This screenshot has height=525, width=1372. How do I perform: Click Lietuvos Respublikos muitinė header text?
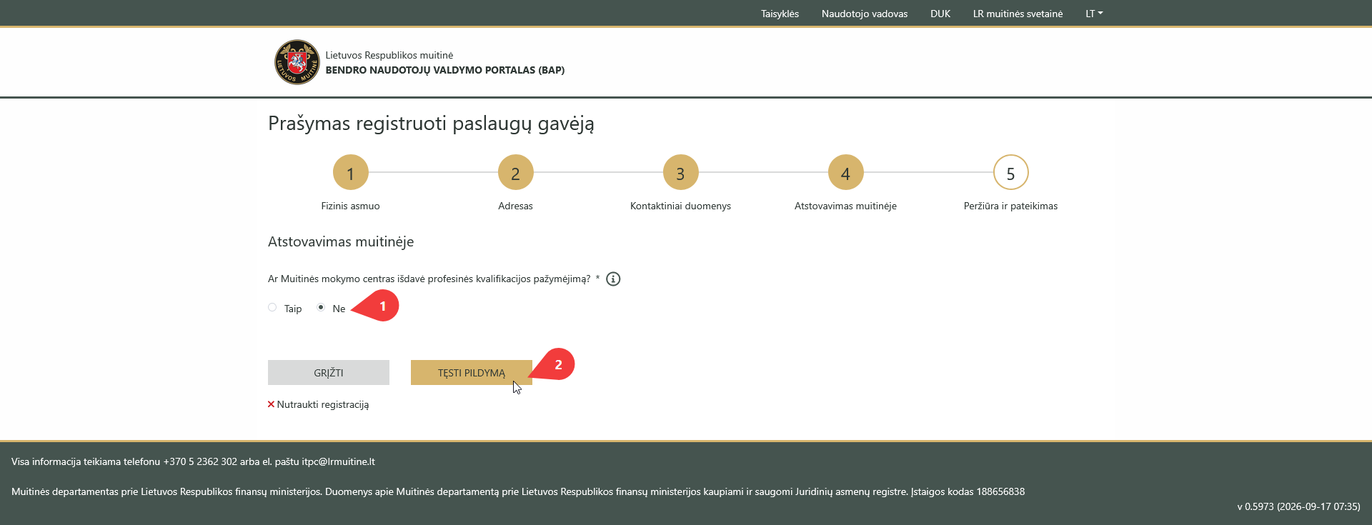tap(389, 55)
